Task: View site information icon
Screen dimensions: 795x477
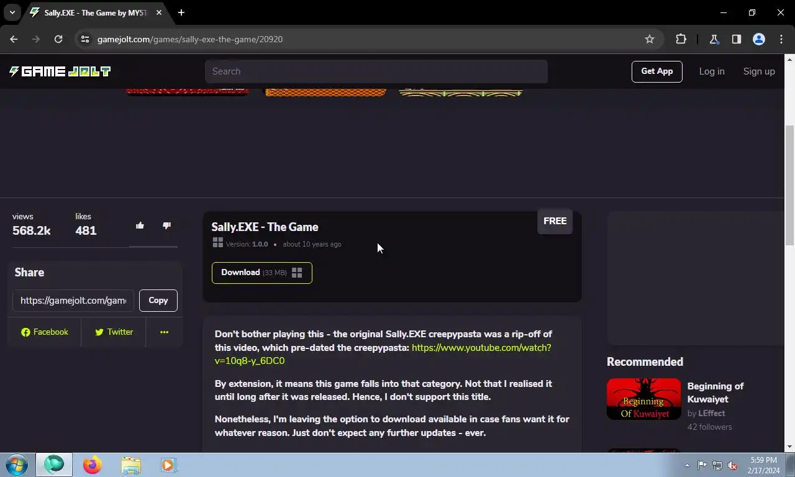Action: [x=85, y=39]
